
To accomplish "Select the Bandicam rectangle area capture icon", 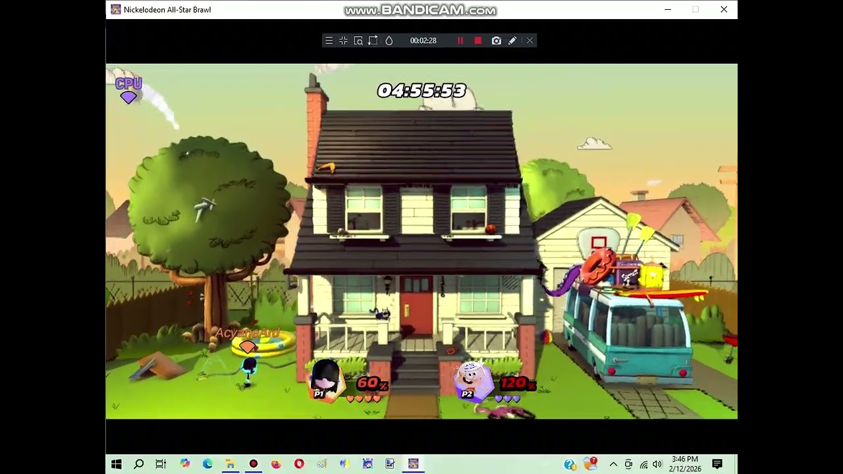I will pyautogui.click(x=373, y=41).
